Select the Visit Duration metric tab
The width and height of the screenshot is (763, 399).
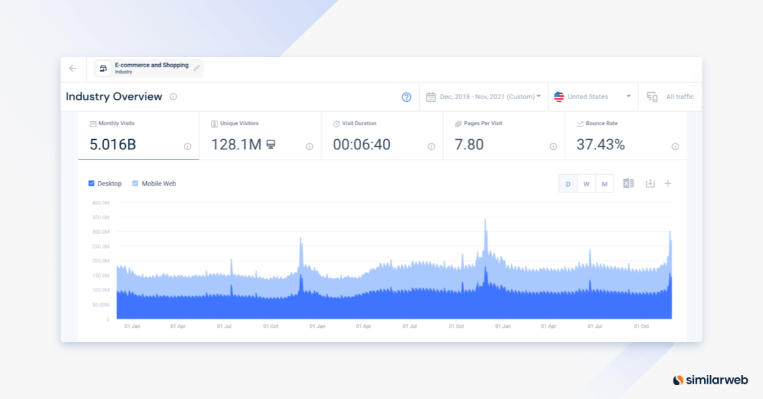tap(382, 135)
